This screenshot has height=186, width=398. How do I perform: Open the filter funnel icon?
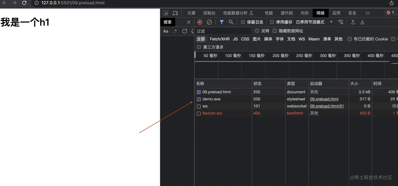[x=221, y=22]
